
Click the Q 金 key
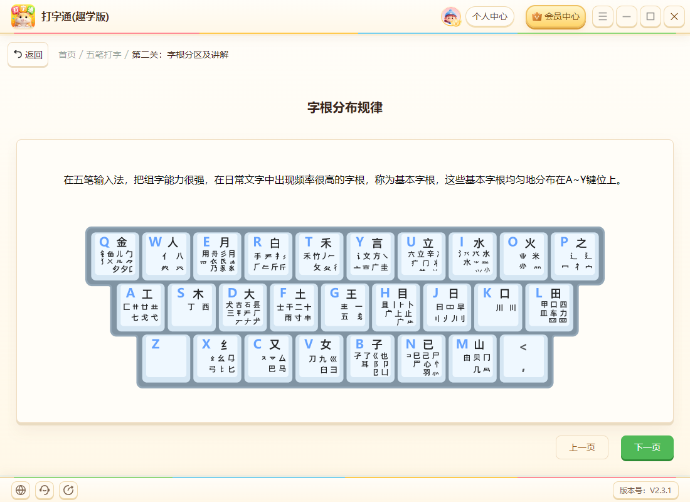(x=115, y=255)
